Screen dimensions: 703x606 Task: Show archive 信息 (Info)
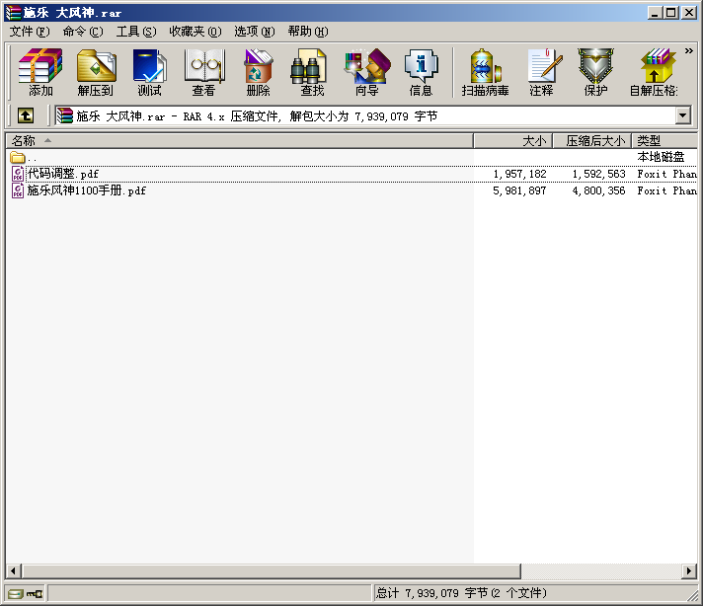pos(421,72)
